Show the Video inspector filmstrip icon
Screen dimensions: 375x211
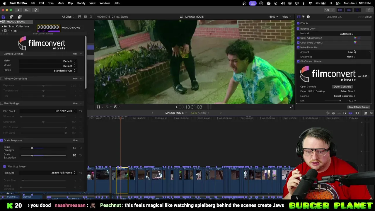point(299,17)
